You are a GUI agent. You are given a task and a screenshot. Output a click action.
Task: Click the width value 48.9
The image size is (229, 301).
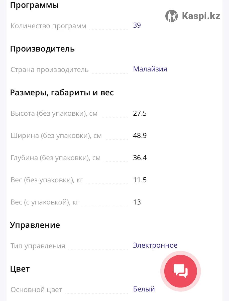click(x=140, y=136)
